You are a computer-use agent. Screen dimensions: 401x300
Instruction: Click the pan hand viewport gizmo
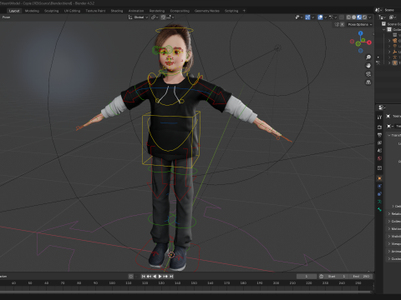[x=368, y=66]
